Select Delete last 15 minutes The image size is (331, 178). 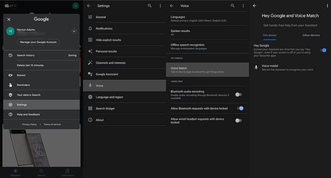(x=30, y=65)
